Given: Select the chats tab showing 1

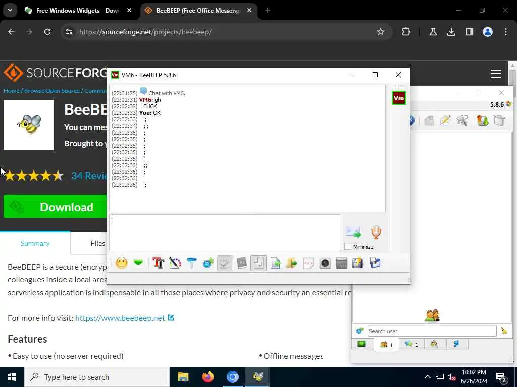Looking at the screenshot, I should click(x=411, y=344).
